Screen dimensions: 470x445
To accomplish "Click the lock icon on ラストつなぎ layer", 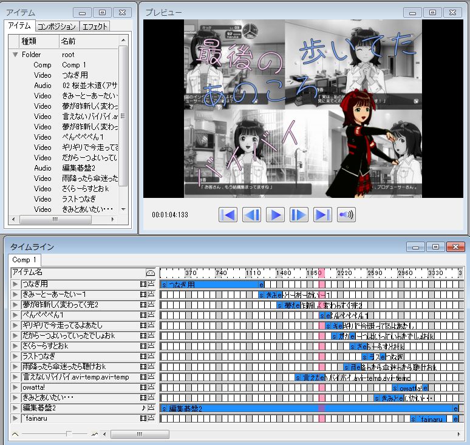I will click(151, 356).
